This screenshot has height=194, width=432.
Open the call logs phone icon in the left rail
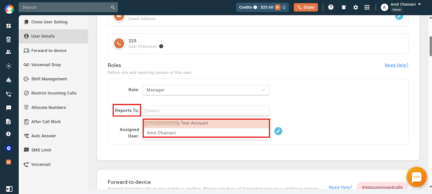pos(9,94)
